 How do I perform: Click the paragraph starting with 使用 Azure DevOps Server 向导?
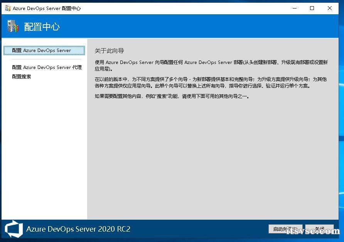211,66
